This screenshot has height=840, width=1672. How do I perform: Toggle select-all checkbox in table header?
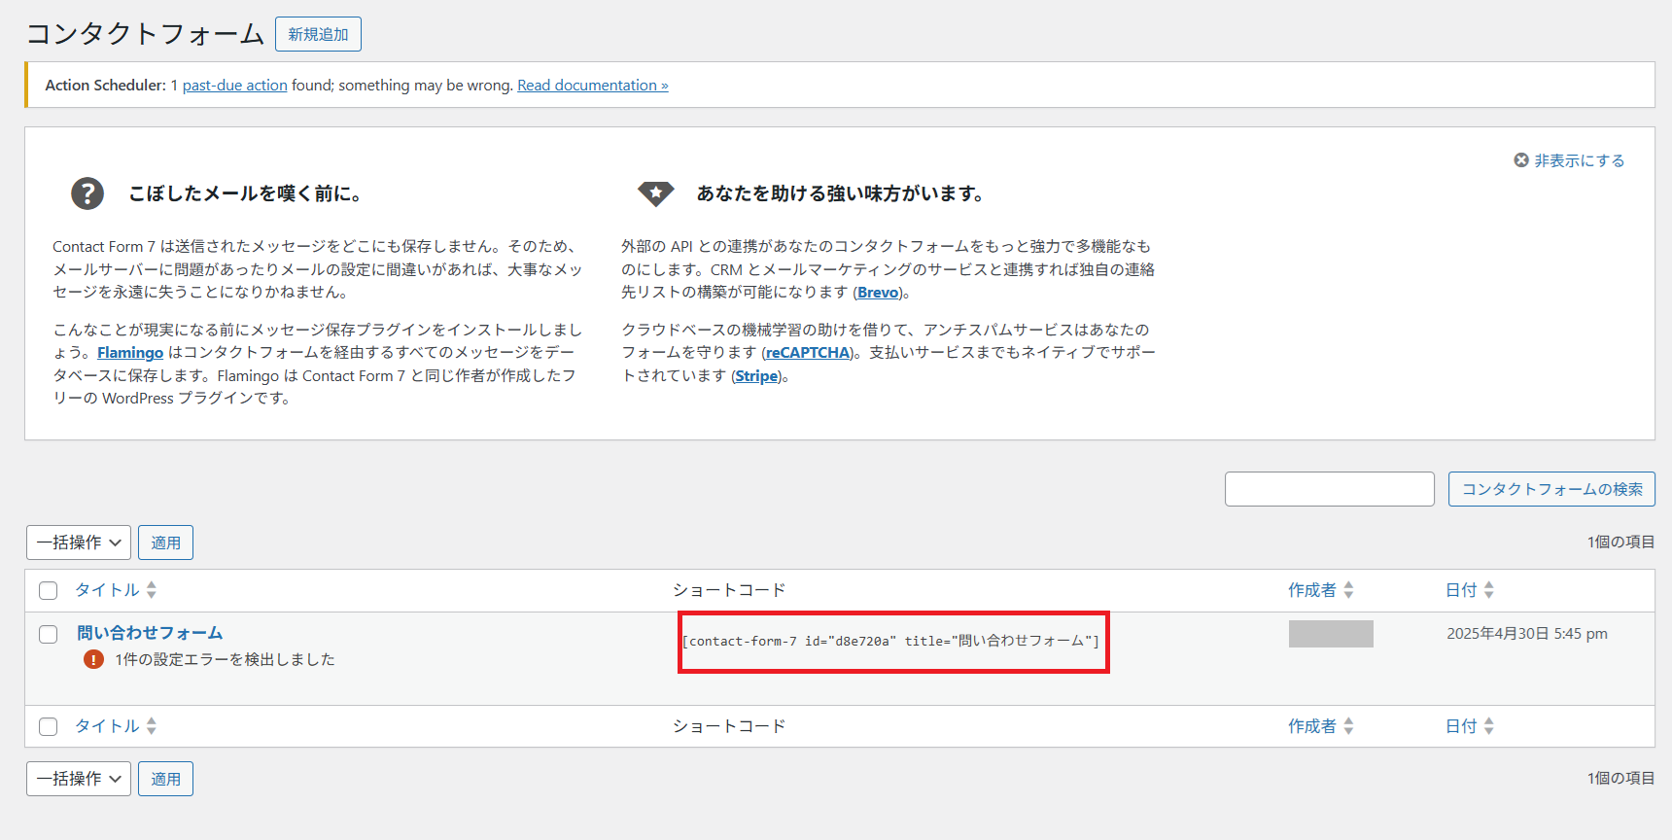point(49,590)
